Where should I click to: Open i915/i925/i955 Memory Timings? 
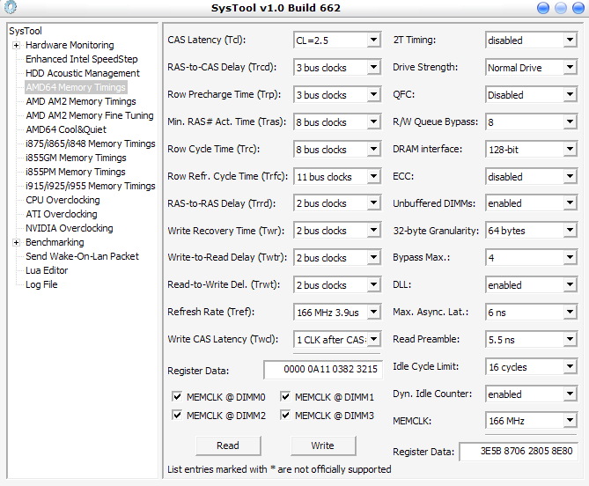point(90,186)
